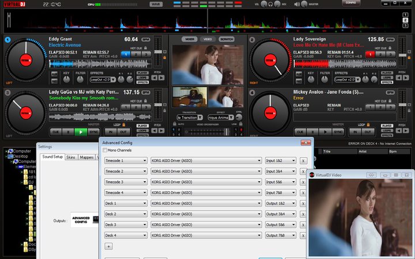Image resolution: width=415 pixels, height=259 pixels.
Task: Toggle the AUX button on deck 1
Action: (54, 74)
